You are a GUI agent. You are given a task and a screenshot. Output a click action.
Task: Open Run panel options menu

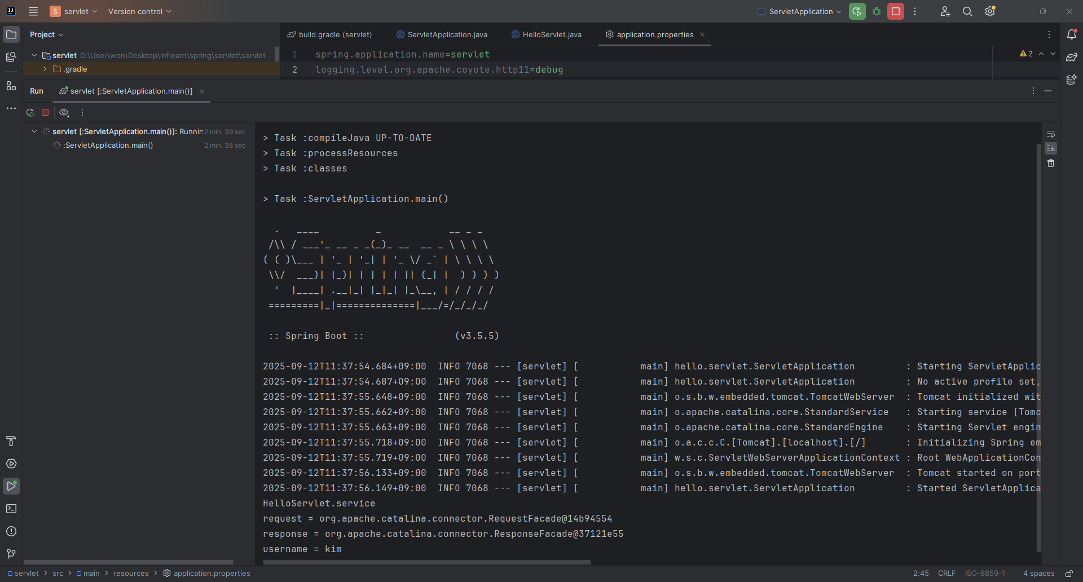coord(1033,91)
